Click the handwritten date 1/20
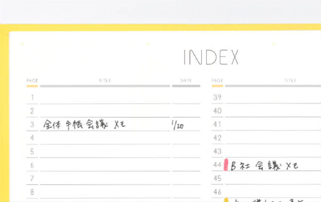 click(178, 125)
